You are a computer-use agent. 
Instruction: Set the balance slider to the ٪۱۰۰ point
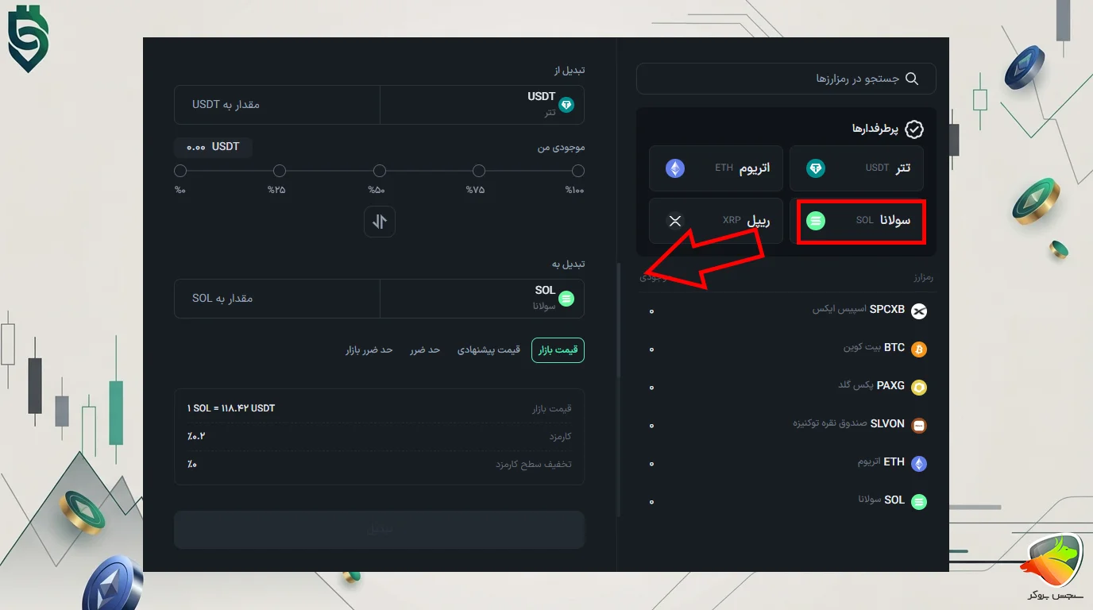point(578,171)
